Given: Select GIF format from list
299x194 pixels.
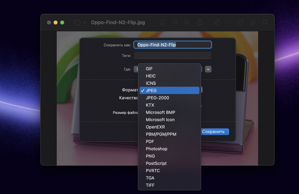Looking at the screenshot, I should [x=170, y=69].
